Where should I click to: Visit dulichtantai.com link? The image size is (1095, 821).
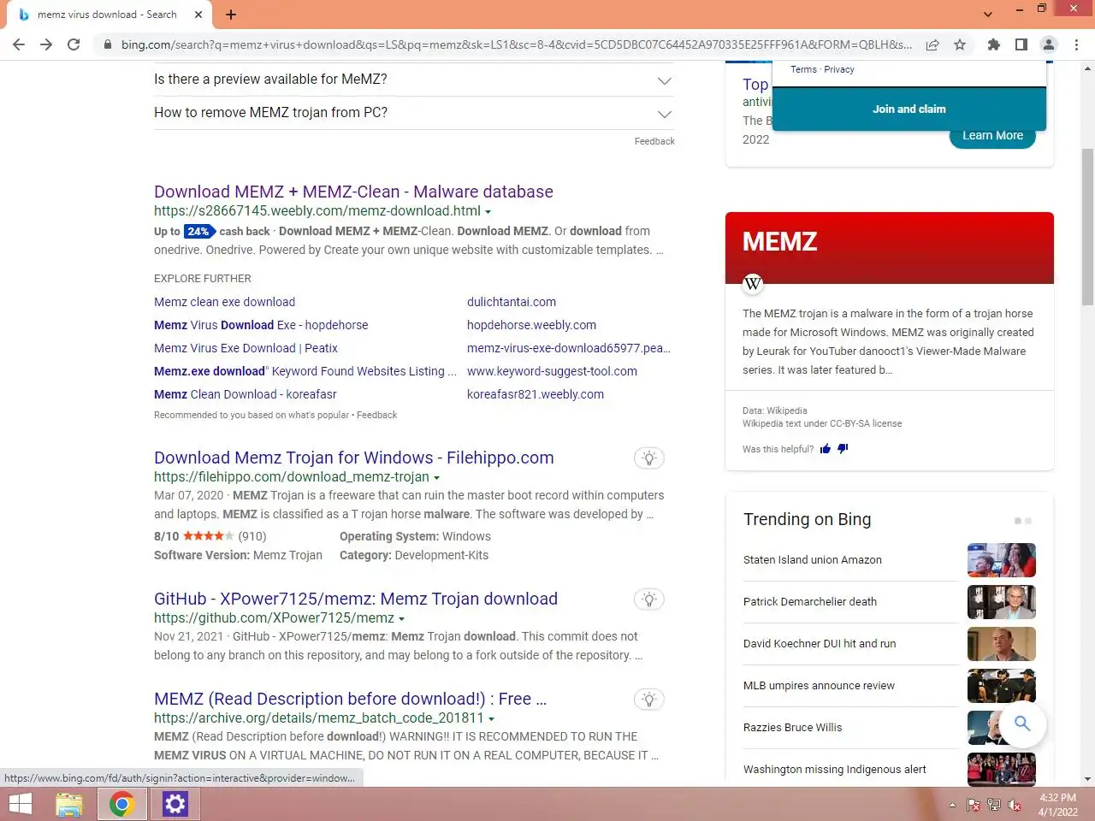click(512, 302)
